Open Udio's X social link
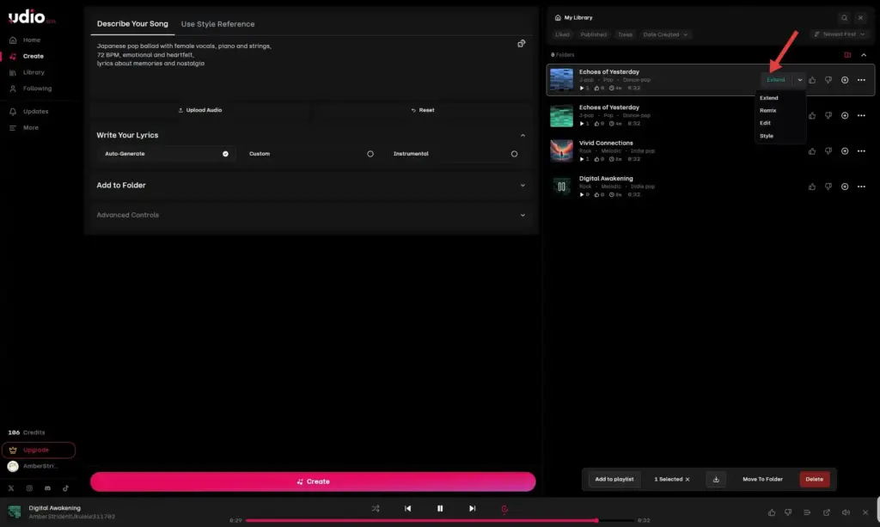 [11, 488]
